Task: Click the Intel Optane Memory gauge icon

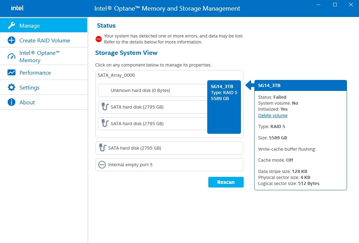Action: pyautogui.click(x=11, y=56)
